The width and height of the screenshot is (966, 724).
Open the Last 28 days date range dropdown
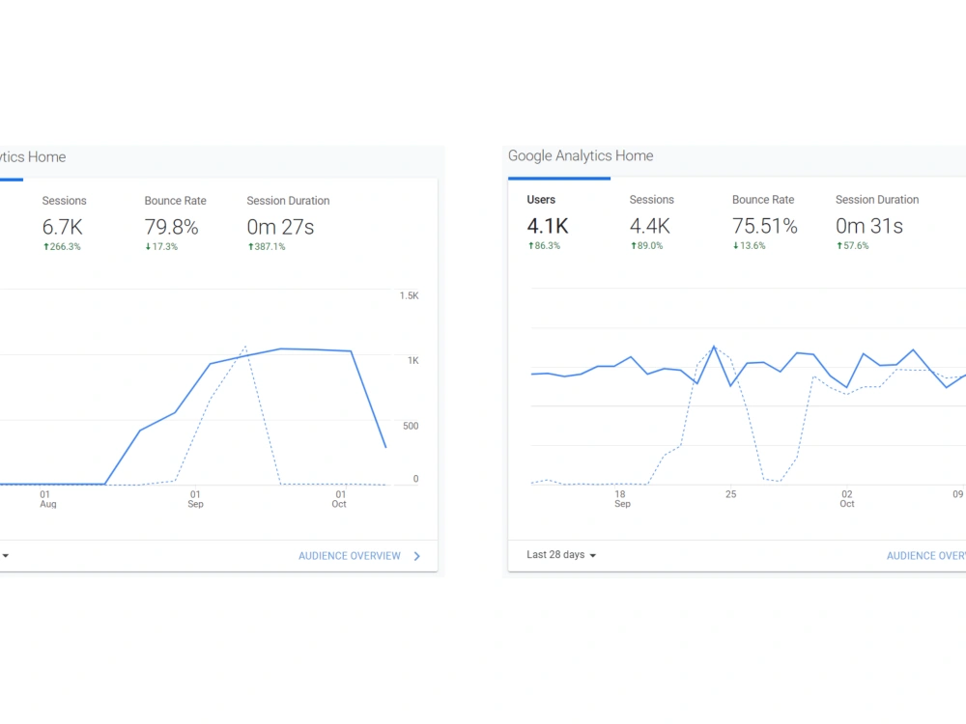coord(560,555)
